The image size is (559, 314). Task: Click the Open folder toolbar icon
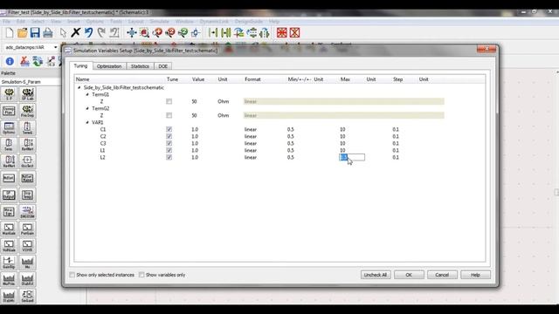point(23,33)
